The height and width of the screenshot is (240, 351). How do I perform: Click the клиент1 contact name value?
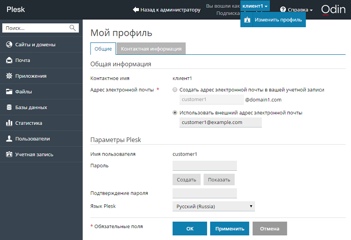(182, 78)
